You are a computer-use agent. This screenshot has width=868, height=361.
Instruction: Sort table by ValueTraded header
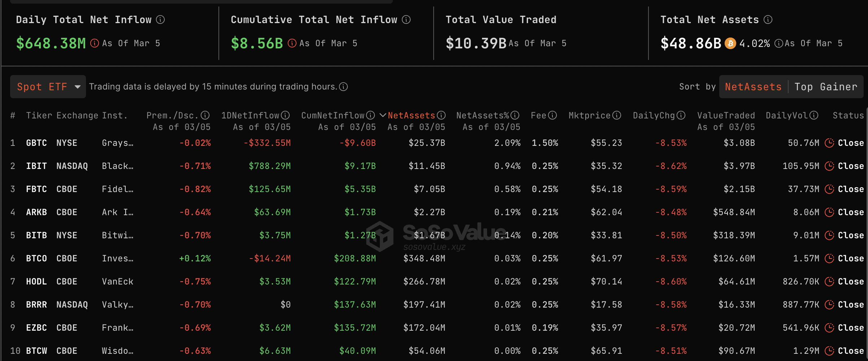[726, 116]
